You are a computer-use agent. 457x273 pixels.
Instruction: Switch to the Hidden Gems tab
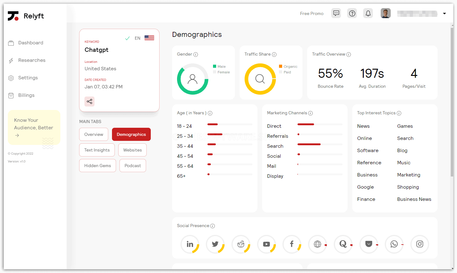(98, 166)
